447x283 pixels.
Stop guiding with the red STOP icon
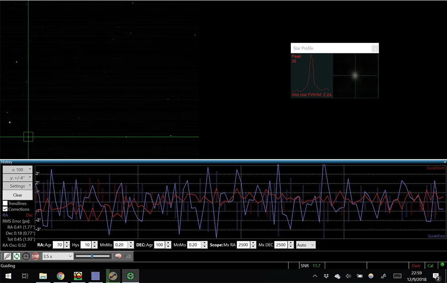point(35,256)
